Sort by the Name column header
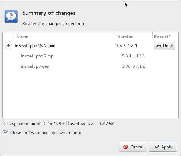 pos(64,37)
